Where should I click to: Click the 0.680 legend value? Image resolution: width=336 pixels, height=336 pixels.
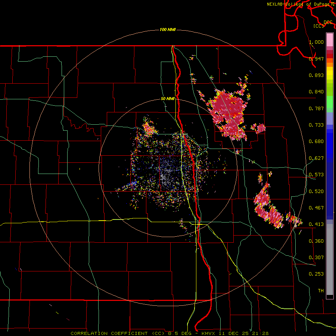click(316, 141)
